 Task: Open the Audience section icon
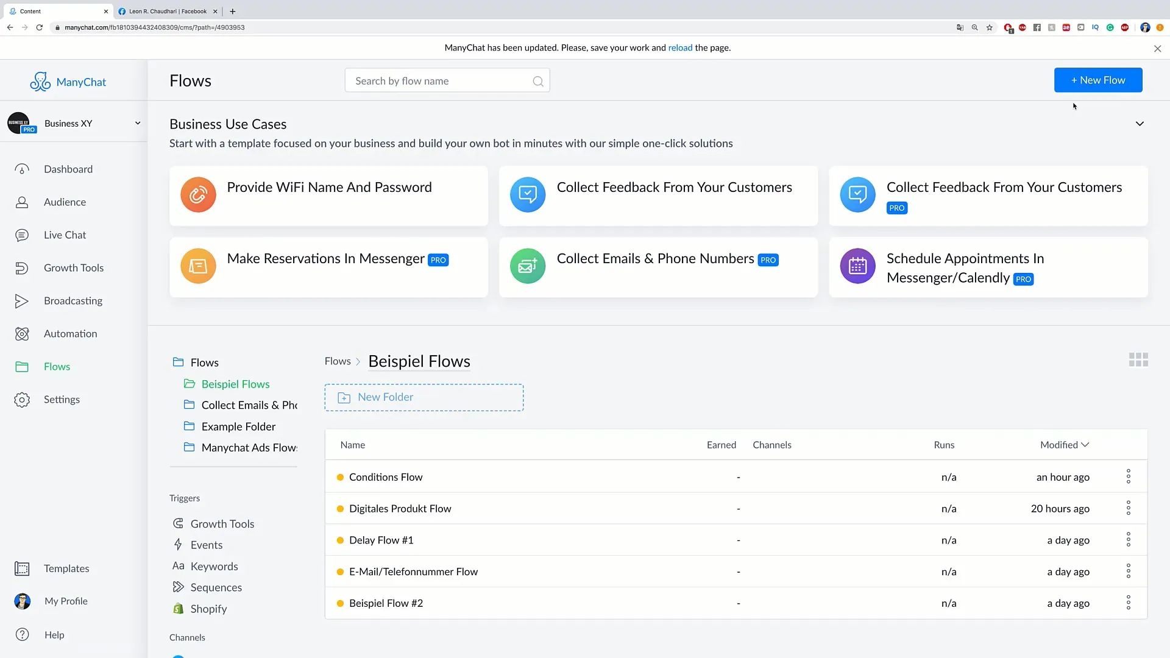[22, 202]
